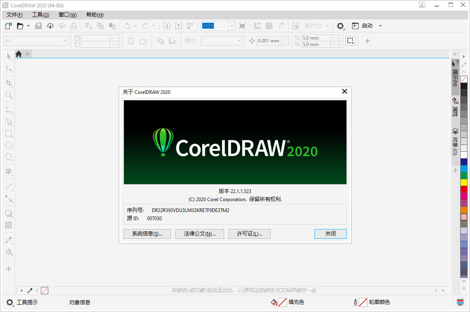Viewport: 470px width, 312px height.
Task: Click the Open folder icon
Action: pyautogui.click(x=19, y=26)
